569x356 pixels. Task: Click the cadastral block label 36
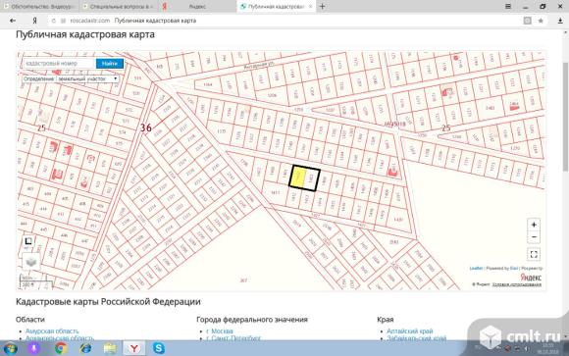tap(146, 127)
